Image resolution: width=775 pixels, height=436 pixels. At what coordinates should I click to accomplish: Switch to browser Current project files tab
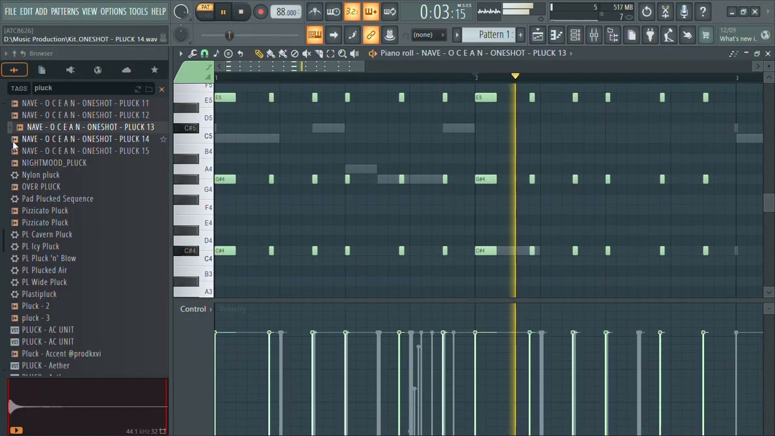click(x=42, y=70)
